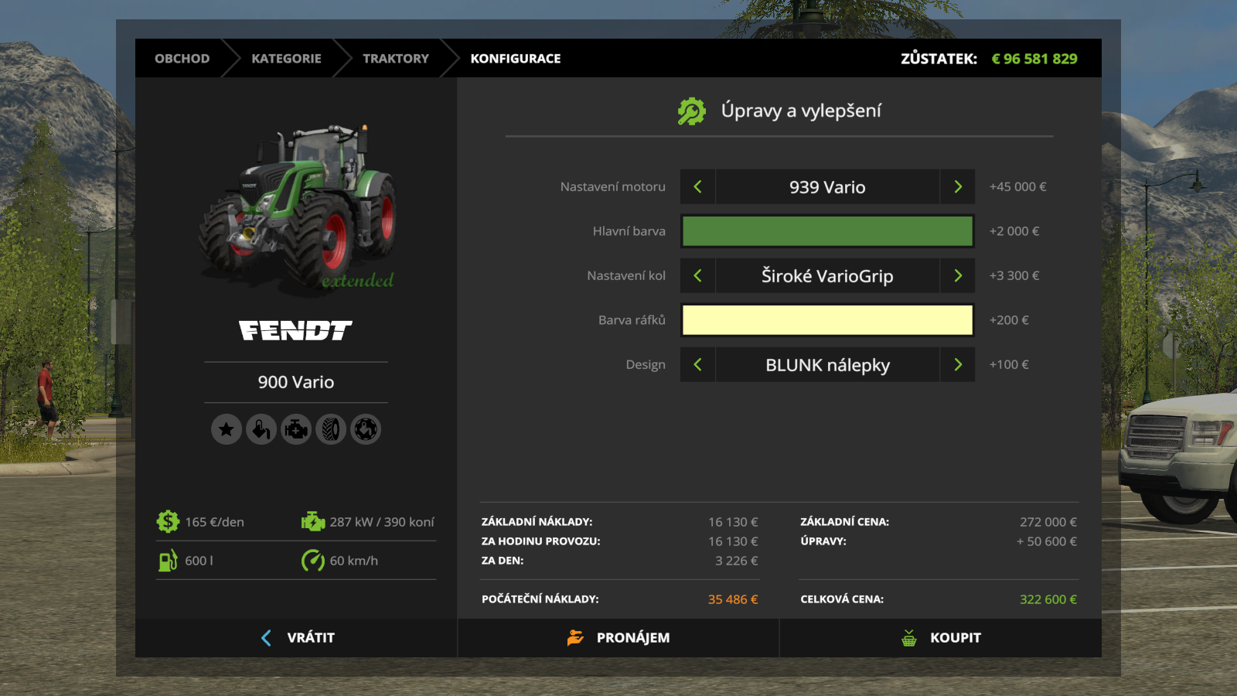1237x696 pixels.
Task: Click the ZA HODINU PROVOZU: label
Action: click(x=540, y=541)
